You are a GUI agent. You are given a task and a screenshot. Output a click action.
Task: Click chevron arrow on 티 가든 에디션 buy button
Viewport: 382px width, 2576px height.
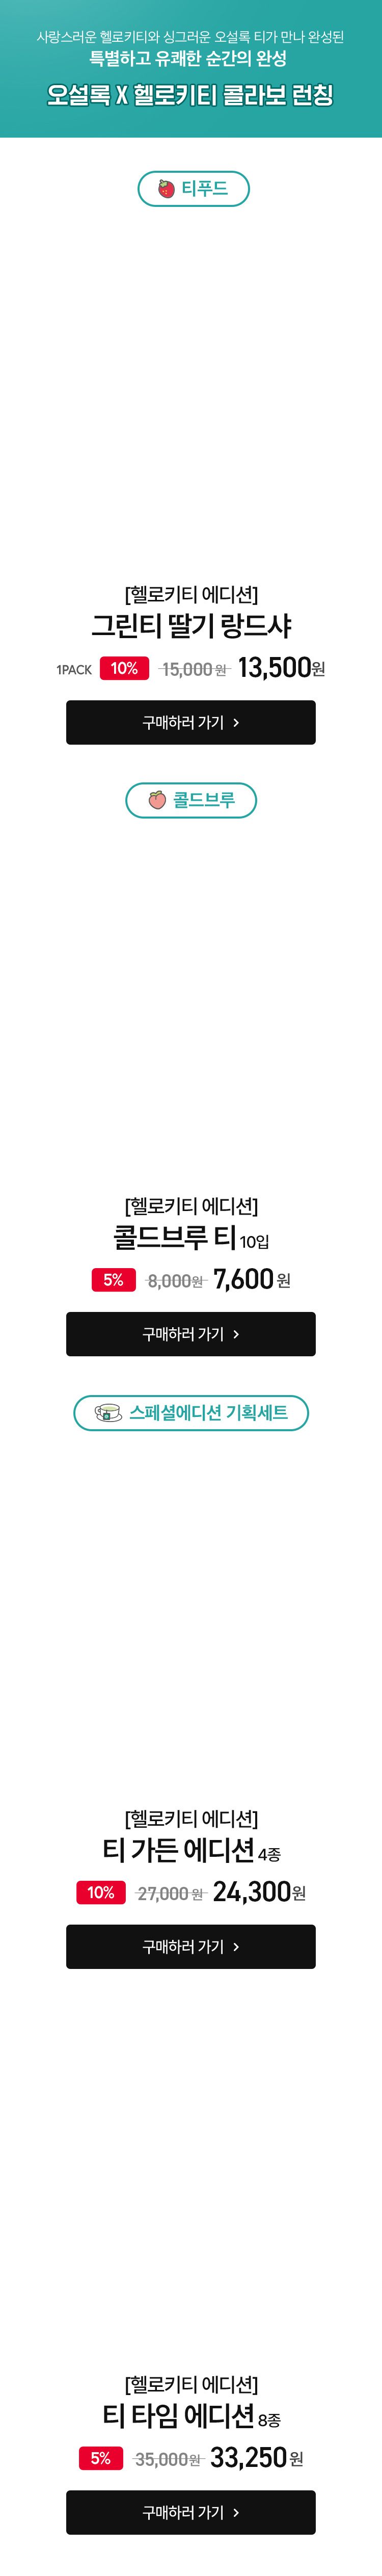point(236,1947)
